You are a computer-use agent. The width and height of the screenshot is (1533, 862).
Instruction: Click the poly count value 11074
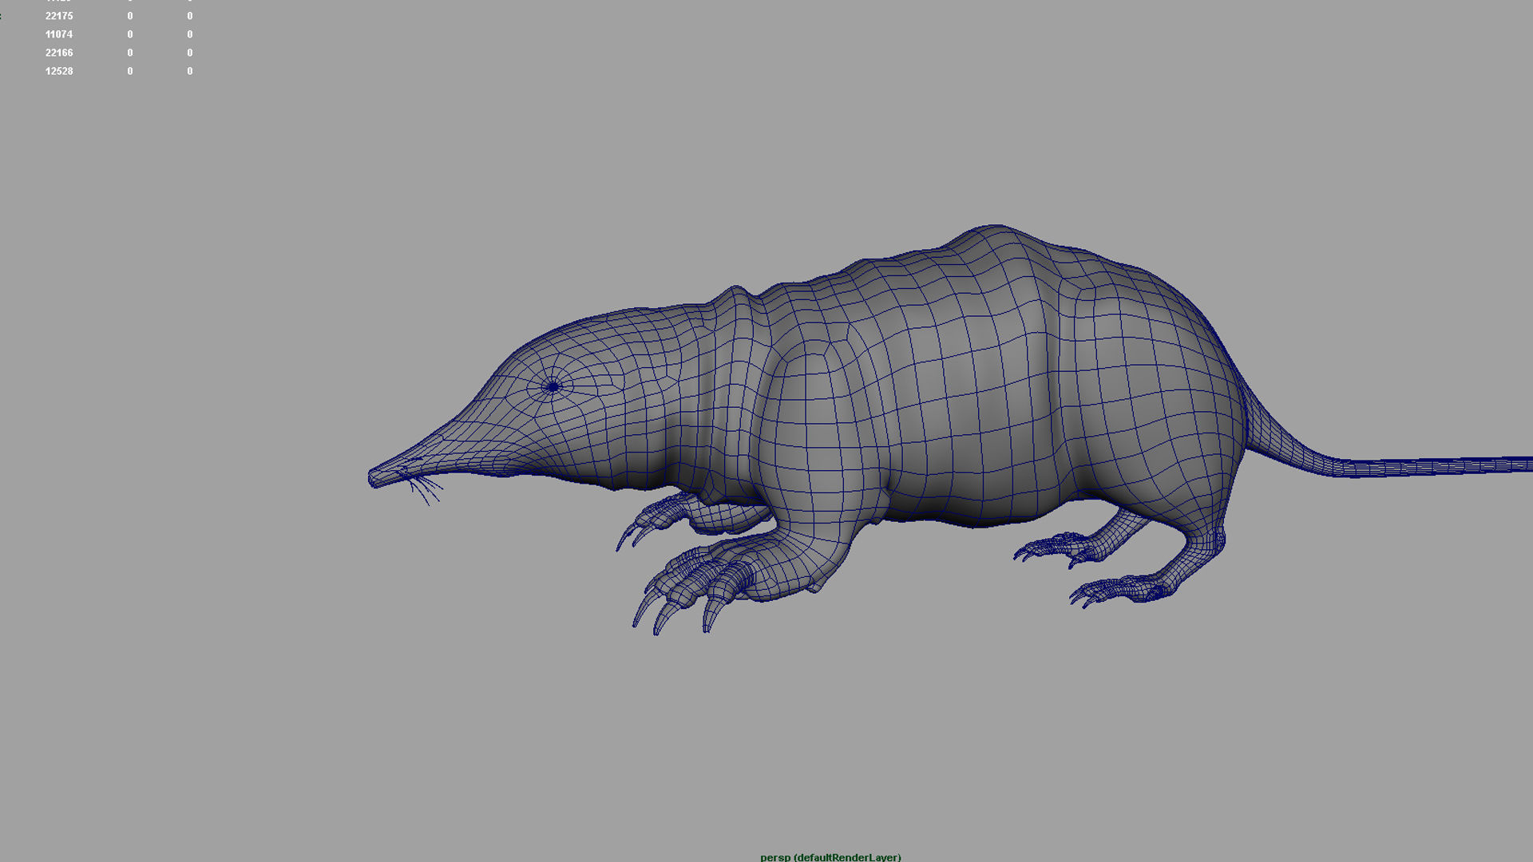pyautogui.click(x=59, y=34)
